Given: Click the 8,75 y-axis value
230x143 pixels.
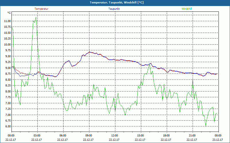Looking at the screenshot, I should tap(8, 74).
